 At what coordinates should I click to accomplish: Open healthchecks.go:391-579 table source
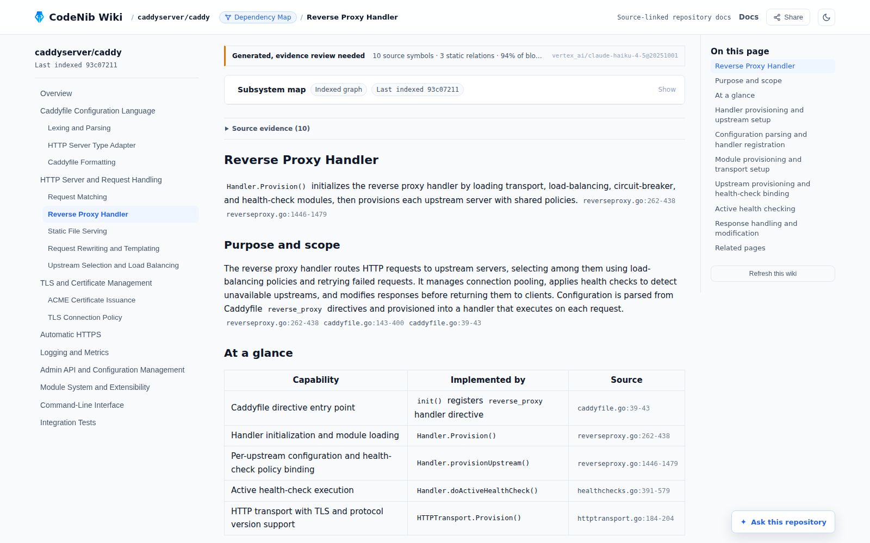623,491
